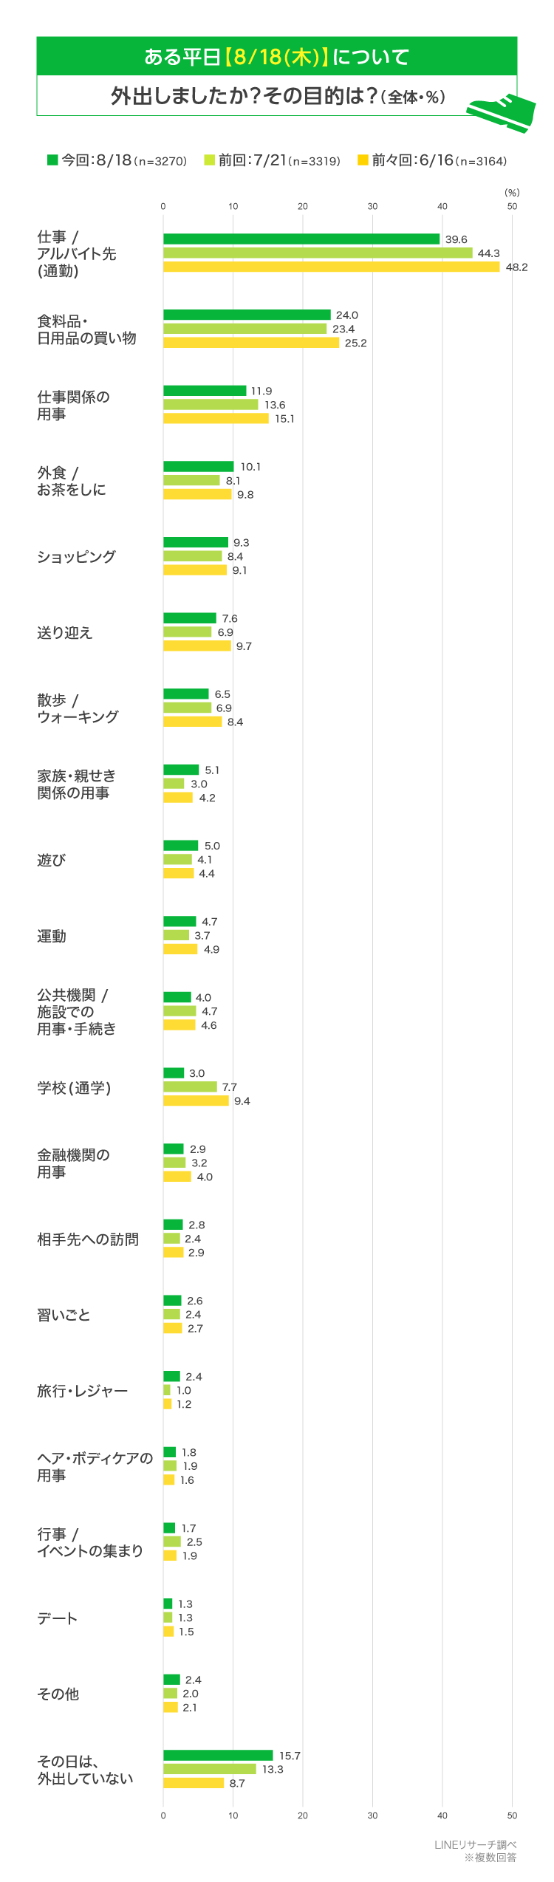Image resolution: width=554 pixels, height=1882 pixels.
Task: Select the 食料品・日用品の買い物 category label
Action: click(x=87, y=329)
